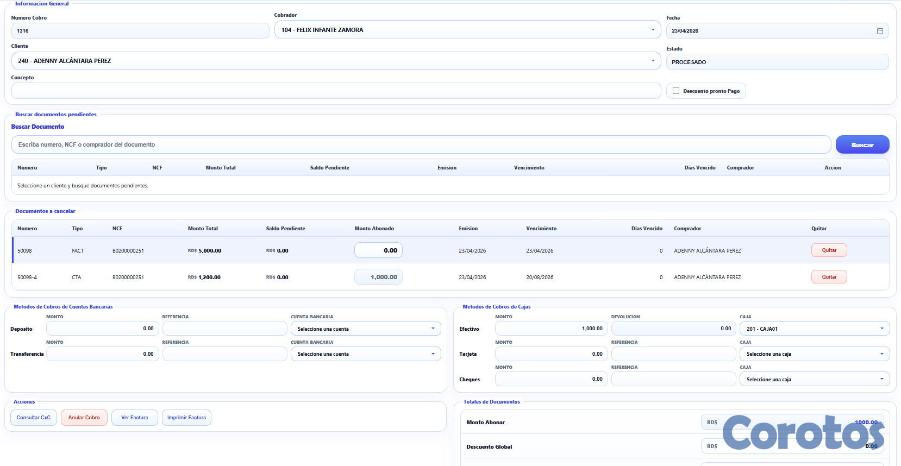Click Quitar for document 50098-4
The width and height of the screenshot is (901, 466).
[x=829, y=277]
